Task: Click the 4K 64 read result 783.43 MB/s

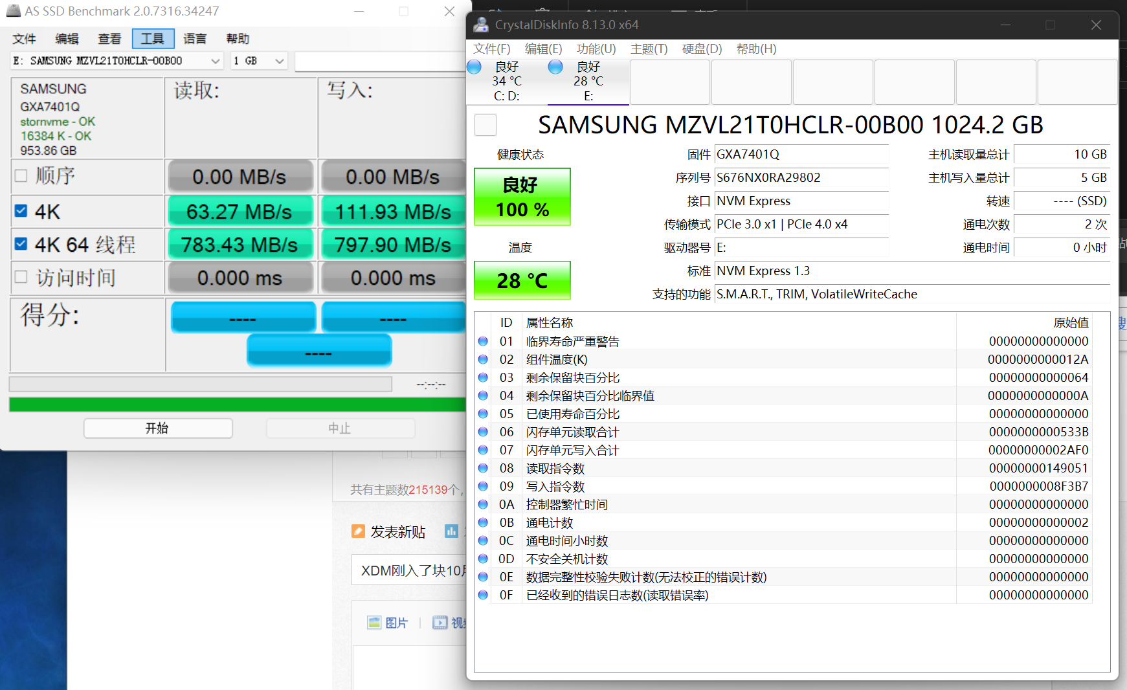Action: click(x=240, y=244)
